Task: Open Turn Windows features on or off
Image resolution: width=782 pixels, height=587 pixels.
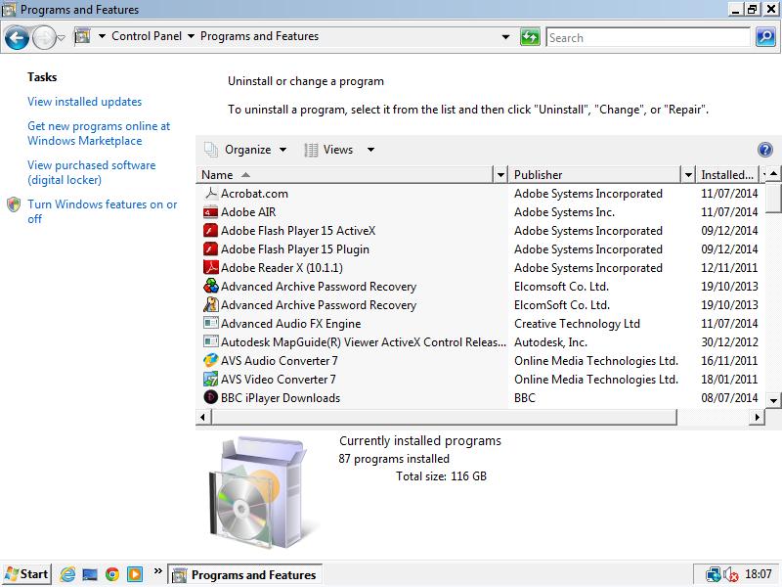Action: click(x=103, y=211)
